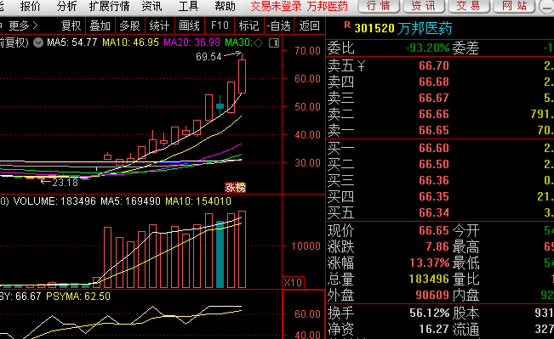Select the 卖三 price 66.67
The image size is (554, 339).
point(434,98)
